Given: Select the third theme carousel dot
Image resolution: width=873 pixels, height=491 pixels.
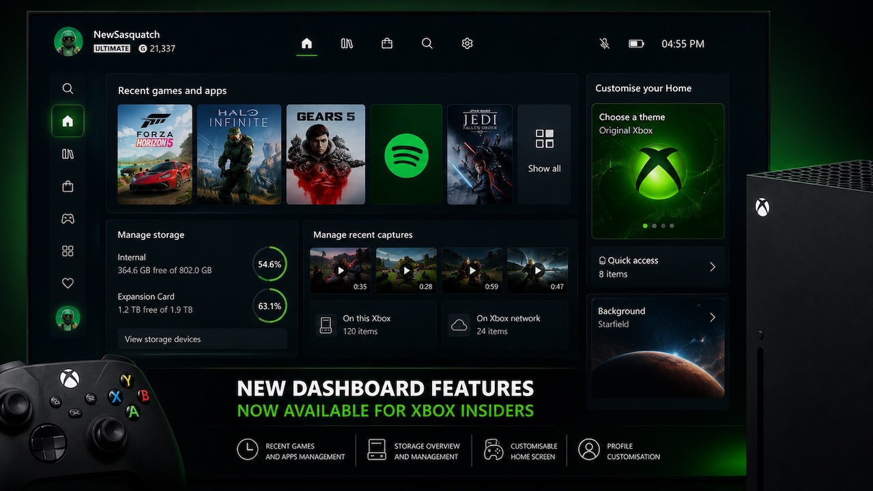Looking at the screenshot, I should [x=663, y=226].
